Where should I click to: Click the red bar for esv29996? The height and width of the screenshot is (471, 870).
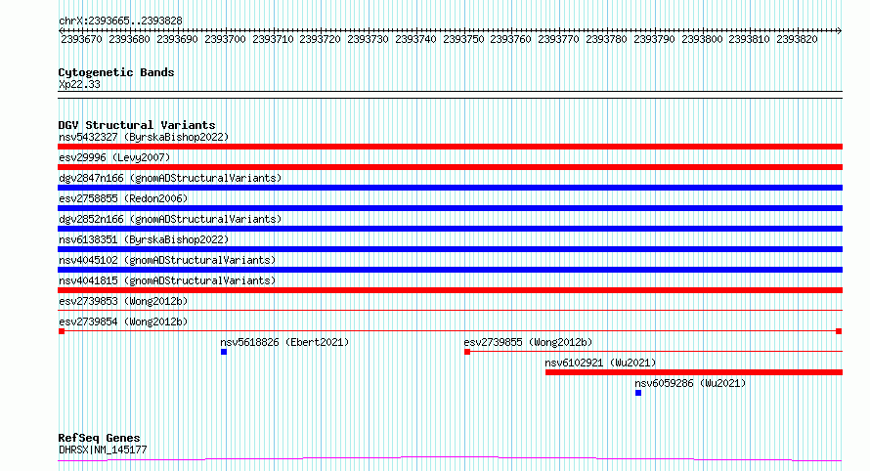(x=450, y=167)
